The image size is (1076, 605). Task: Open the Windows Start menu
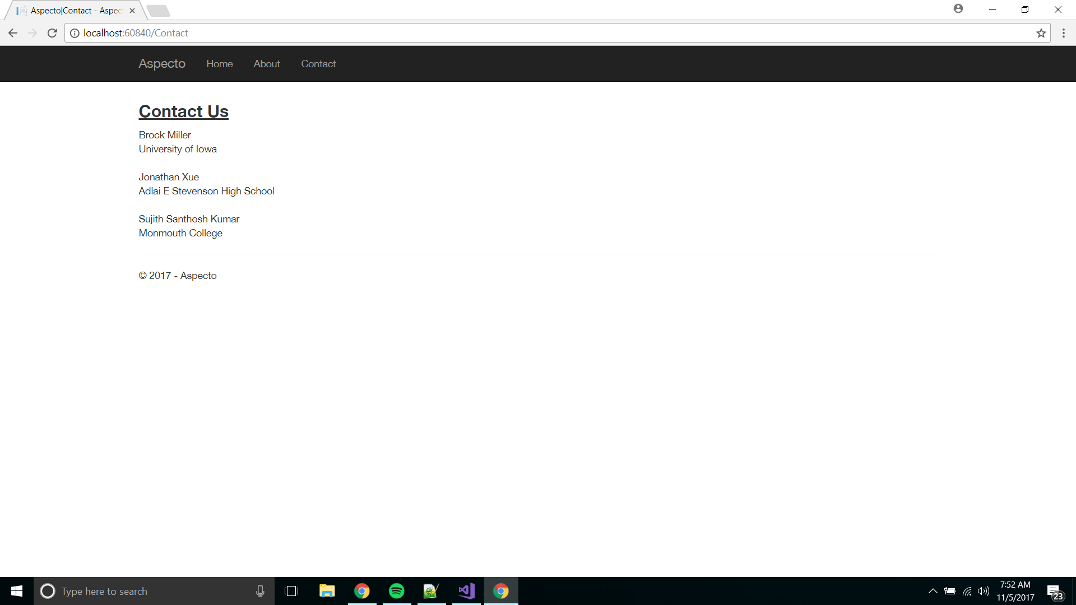click(17, 591)
